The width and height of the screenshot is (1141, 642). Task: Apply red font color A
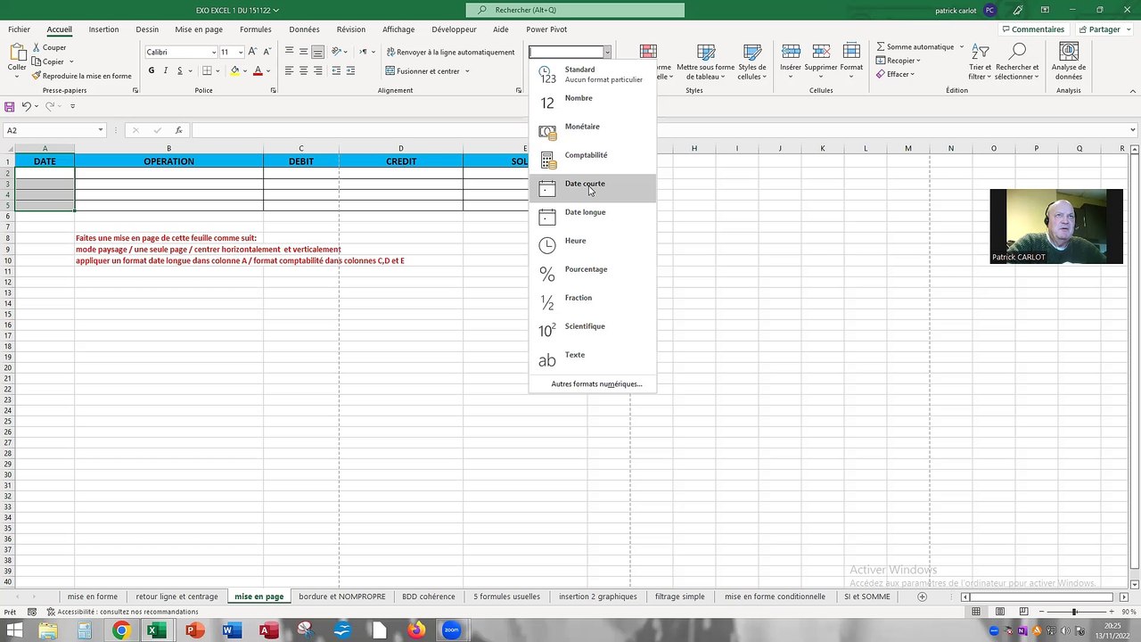[x=258, y=70]
